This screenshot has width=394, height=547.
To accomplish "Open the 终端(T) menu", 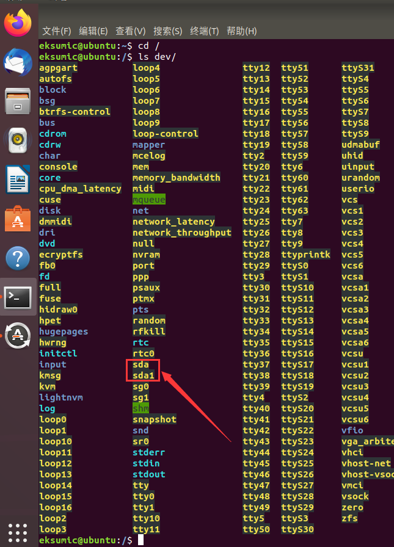I will click(x=205, y=31).
